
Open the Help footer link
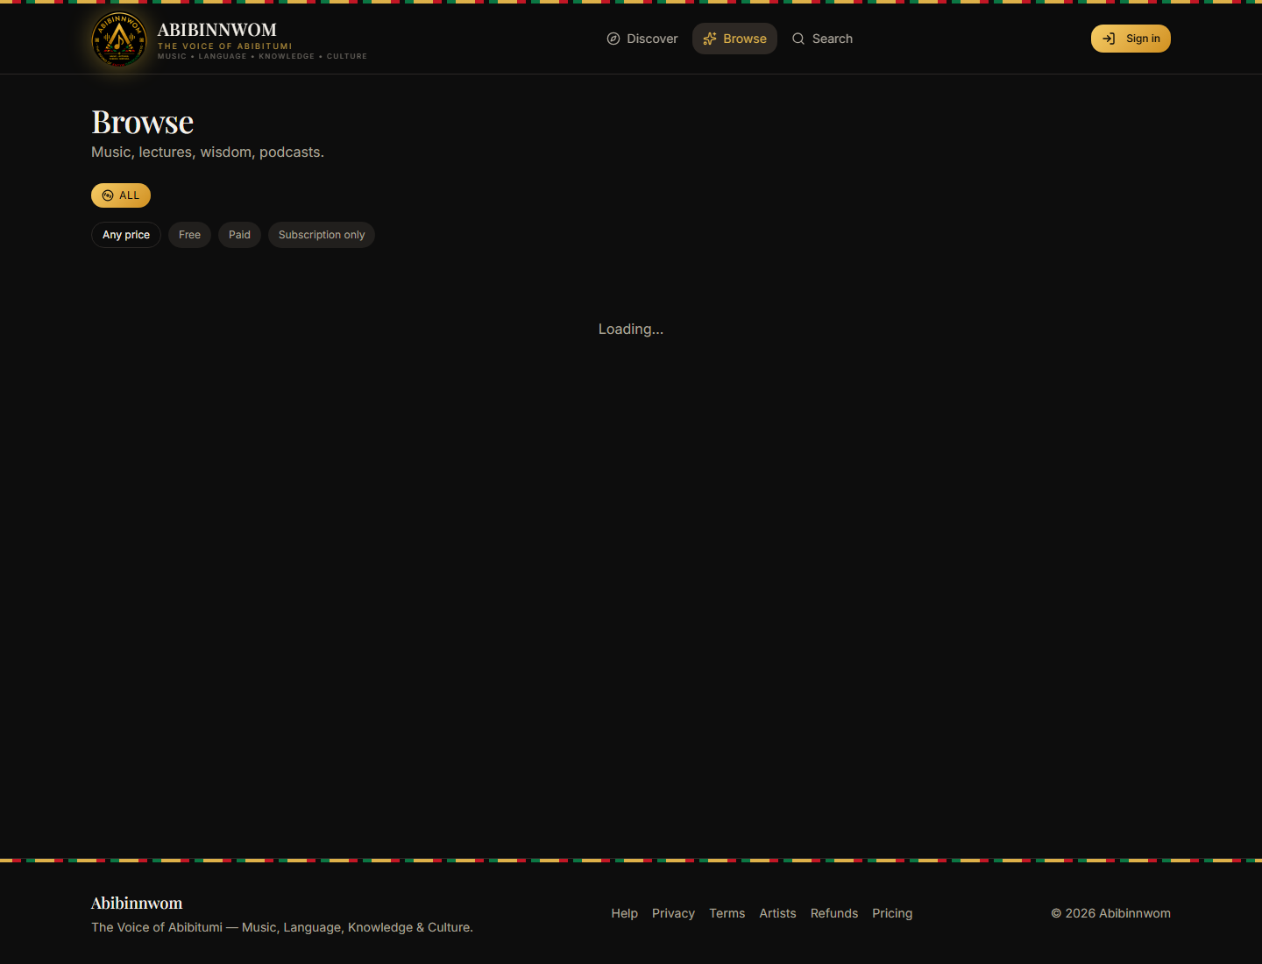(625, 913)
